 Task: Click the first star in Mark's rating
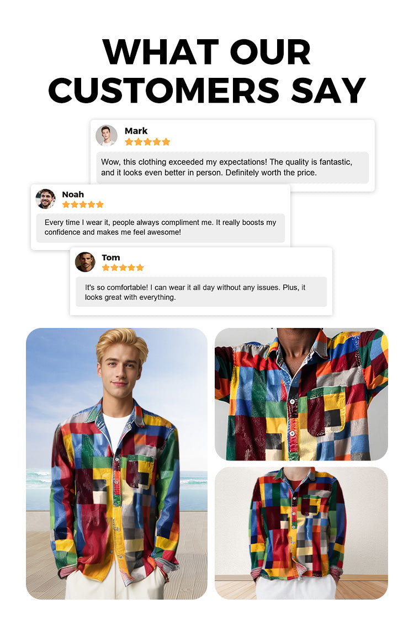click(x=129, y=142)
